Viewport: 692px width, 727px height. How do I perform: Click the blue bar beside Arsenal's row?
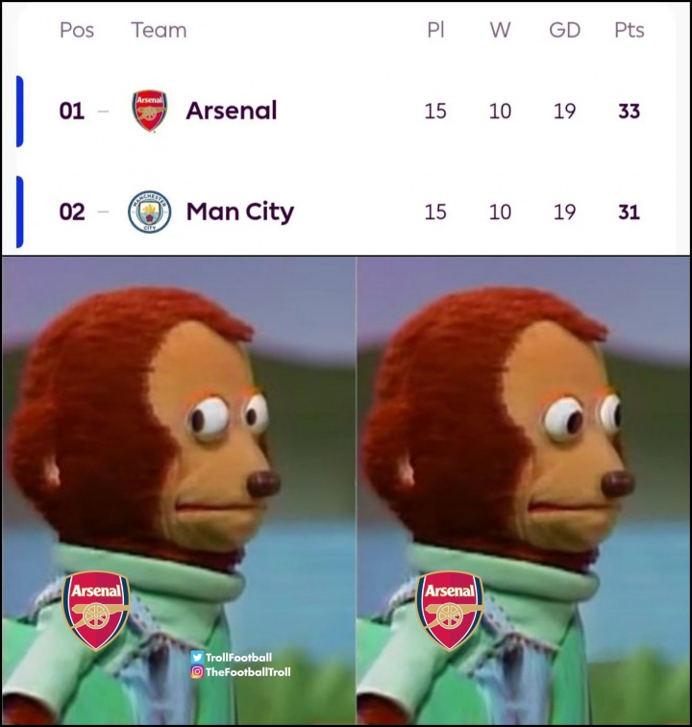[x=19, y=112]
